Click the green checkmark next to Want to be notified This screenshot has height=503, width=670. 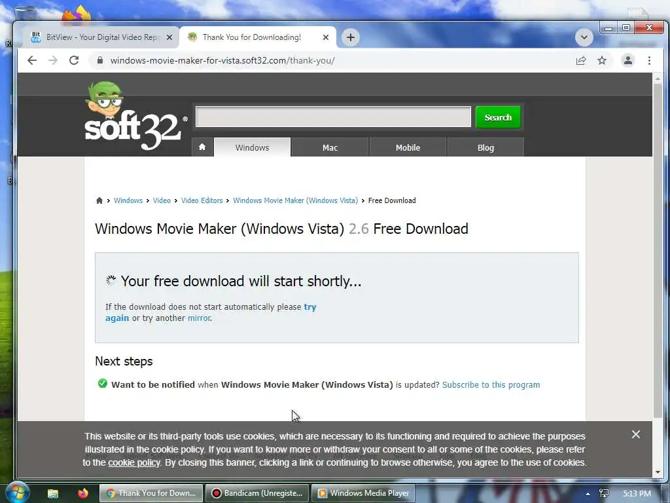[103, 383]
